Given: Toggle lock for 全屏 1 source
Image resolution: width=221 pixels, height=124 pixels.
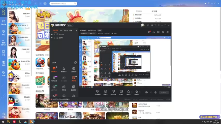Looking at the screenshot, I should click(x=54, y=38).
